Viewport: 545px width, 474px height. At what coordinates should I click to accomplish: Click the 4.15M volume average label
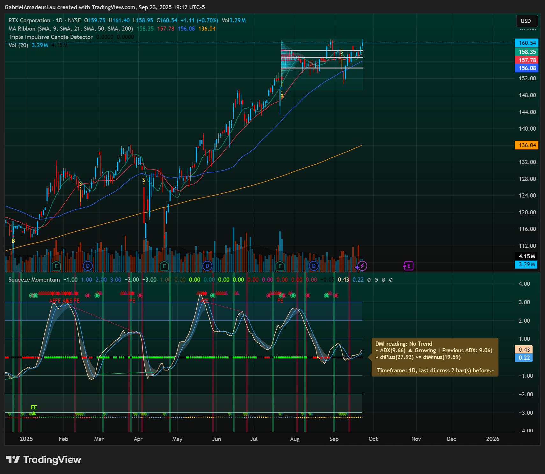point(526,256)
